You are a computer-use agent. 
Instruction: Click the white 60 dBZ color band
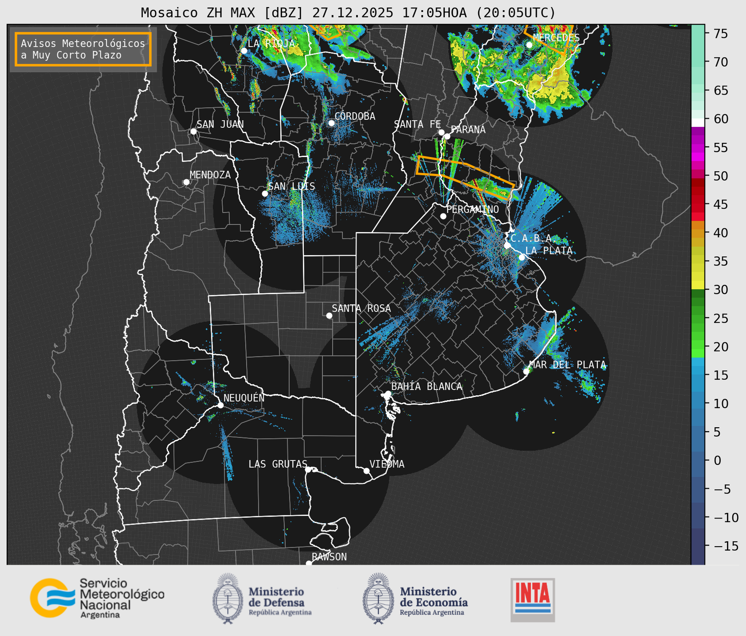coord(698,122)
